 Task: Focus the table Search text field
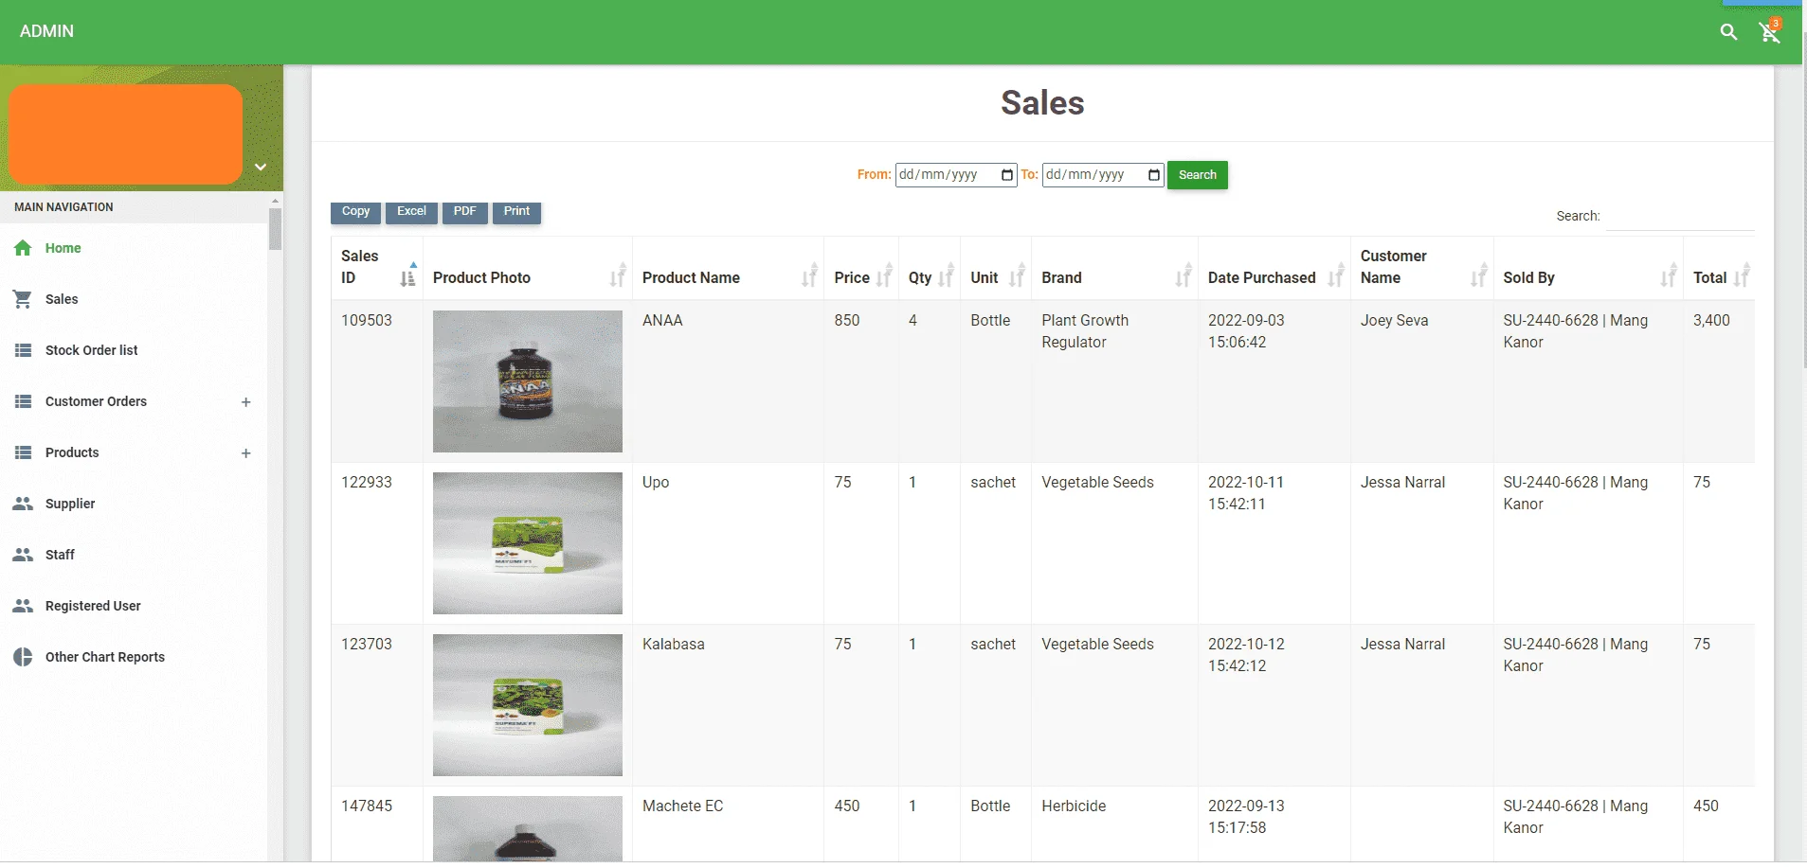pyautogui.click(x=1680, y=217)
